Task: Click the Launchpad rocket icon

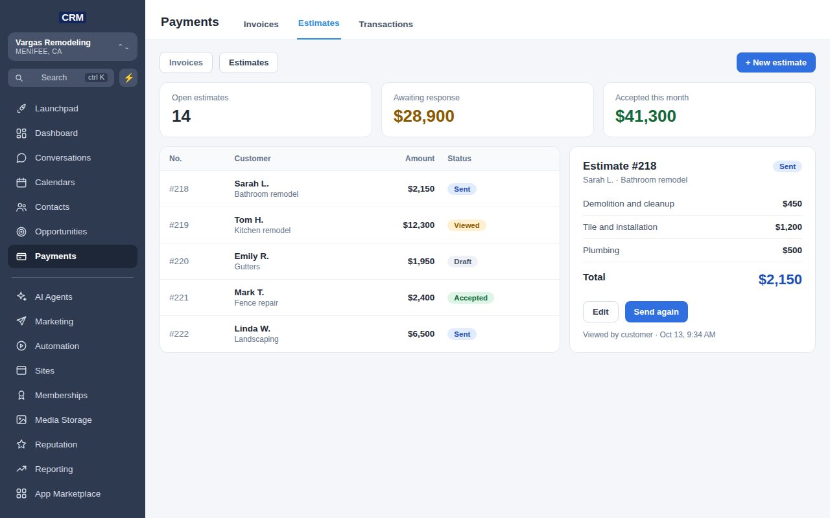Action: point(21,109)
